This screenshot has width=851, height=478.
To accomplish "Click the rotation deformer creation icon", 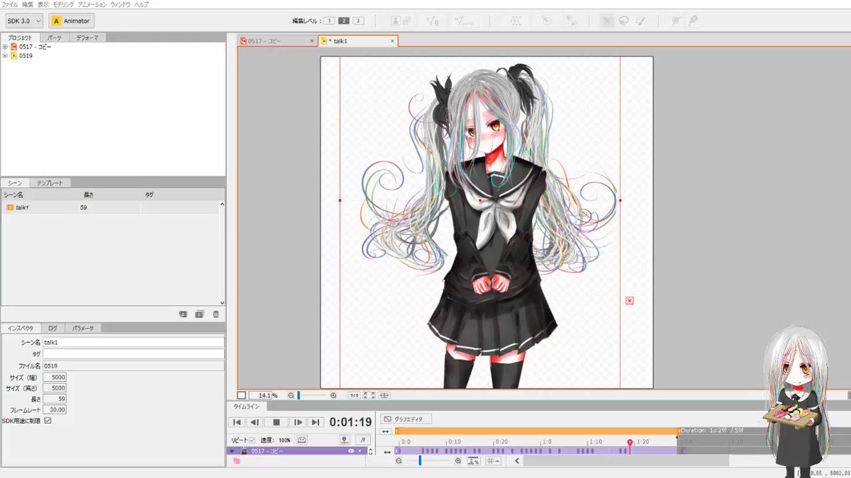I will click(x=545, y=21).
